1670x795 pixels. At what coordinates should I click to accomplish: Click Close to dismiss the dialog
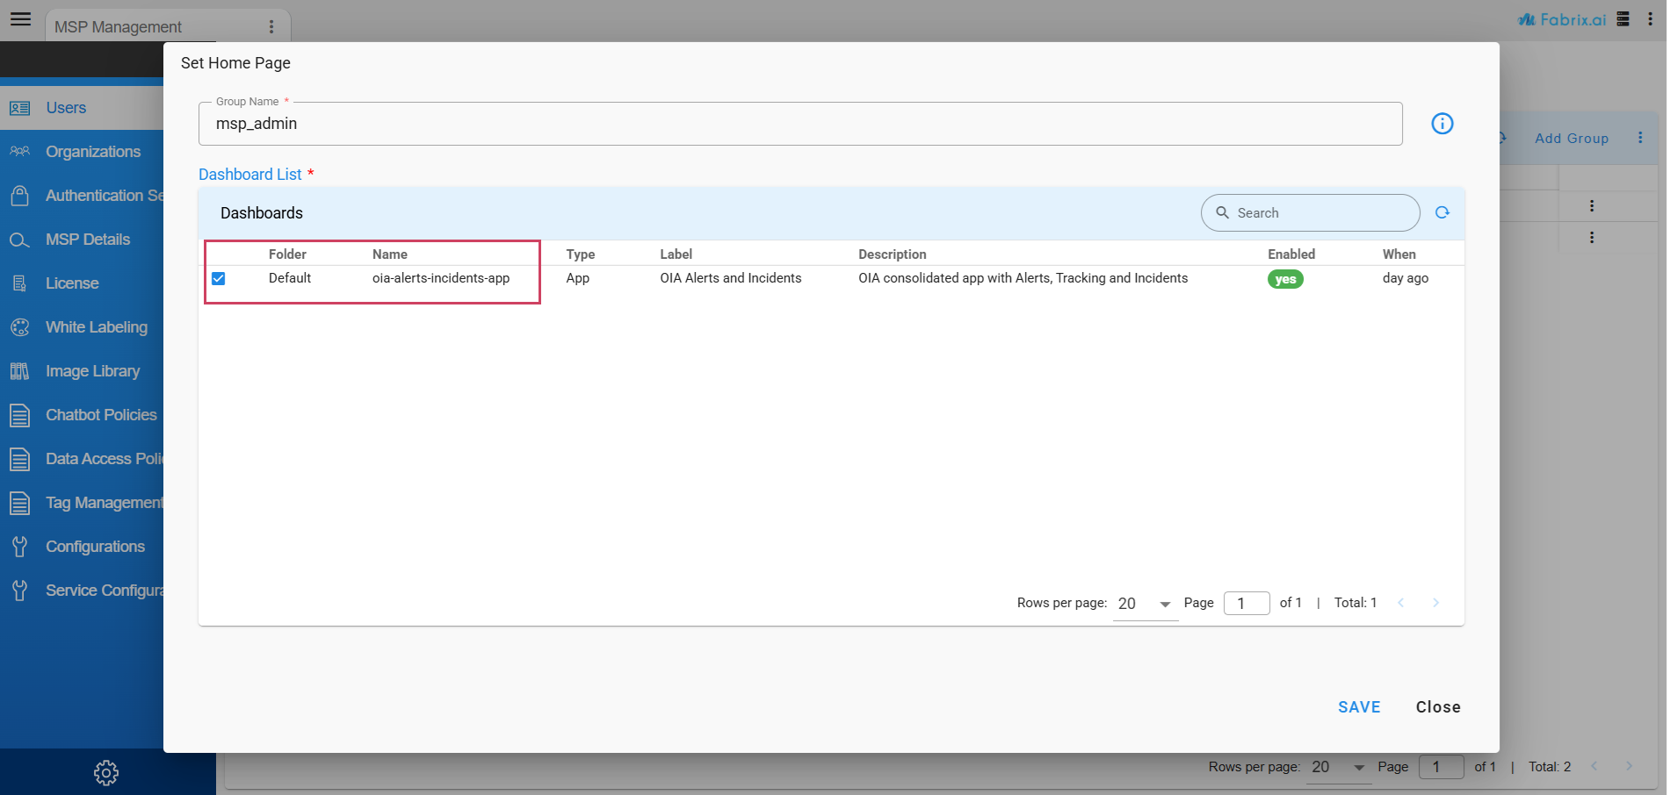(1437, 707)
